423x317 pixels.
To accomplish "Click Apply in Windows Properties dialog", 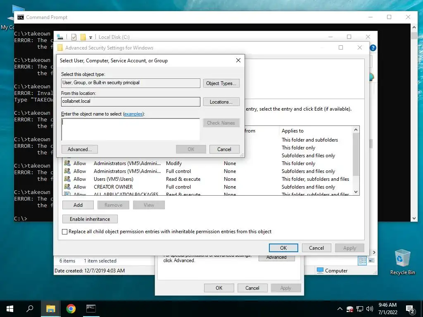I will coord(286,288).
